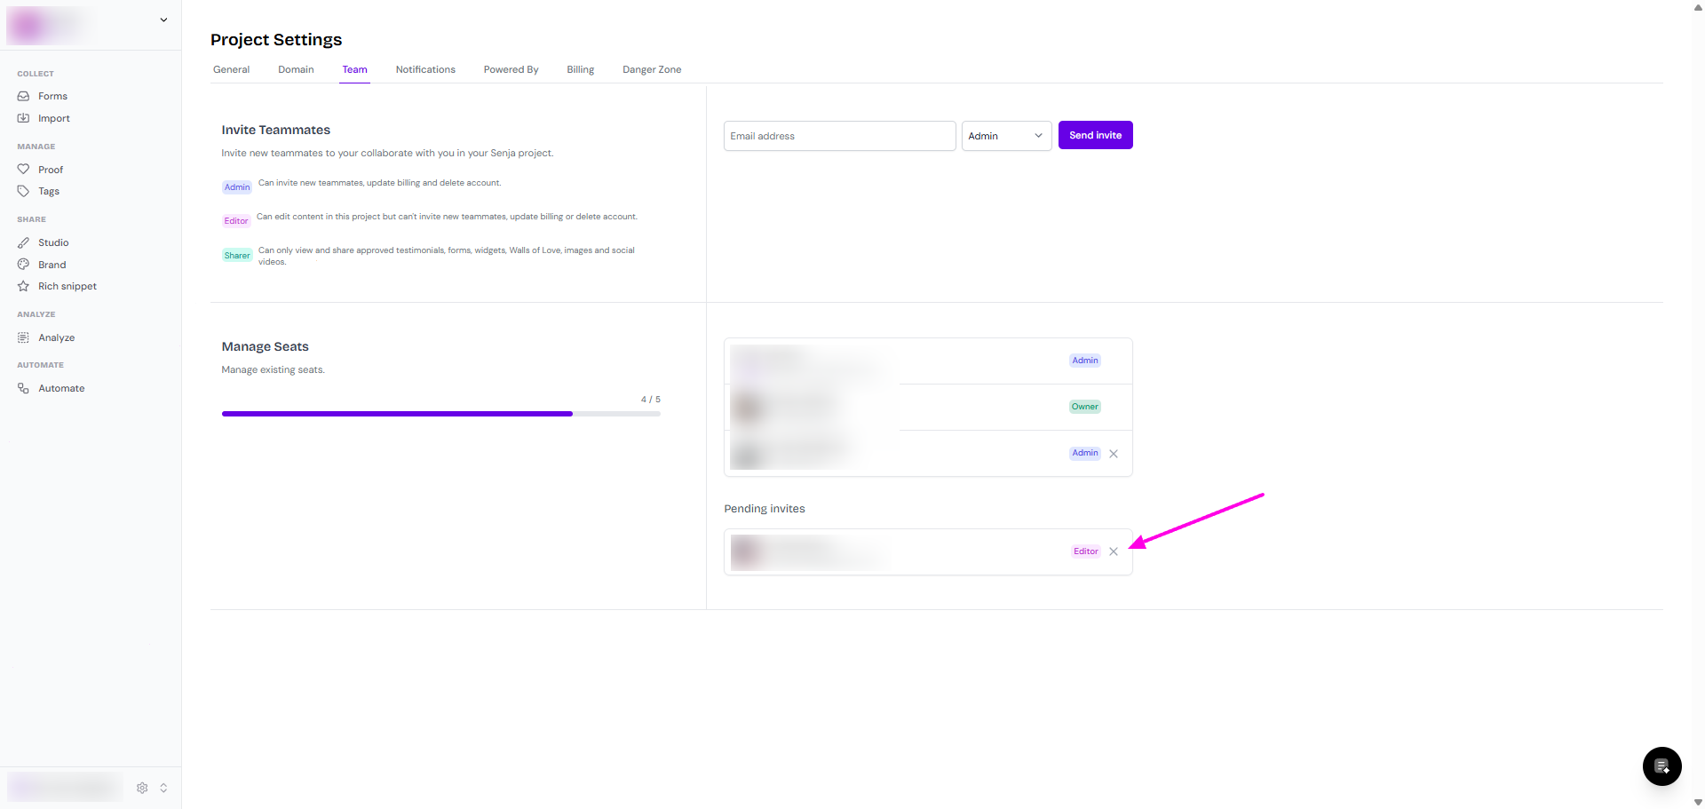Remove the third Admin teammate
This screenshot has width=1705, height=809.
pyautogui.click(x=1114, y=454)
